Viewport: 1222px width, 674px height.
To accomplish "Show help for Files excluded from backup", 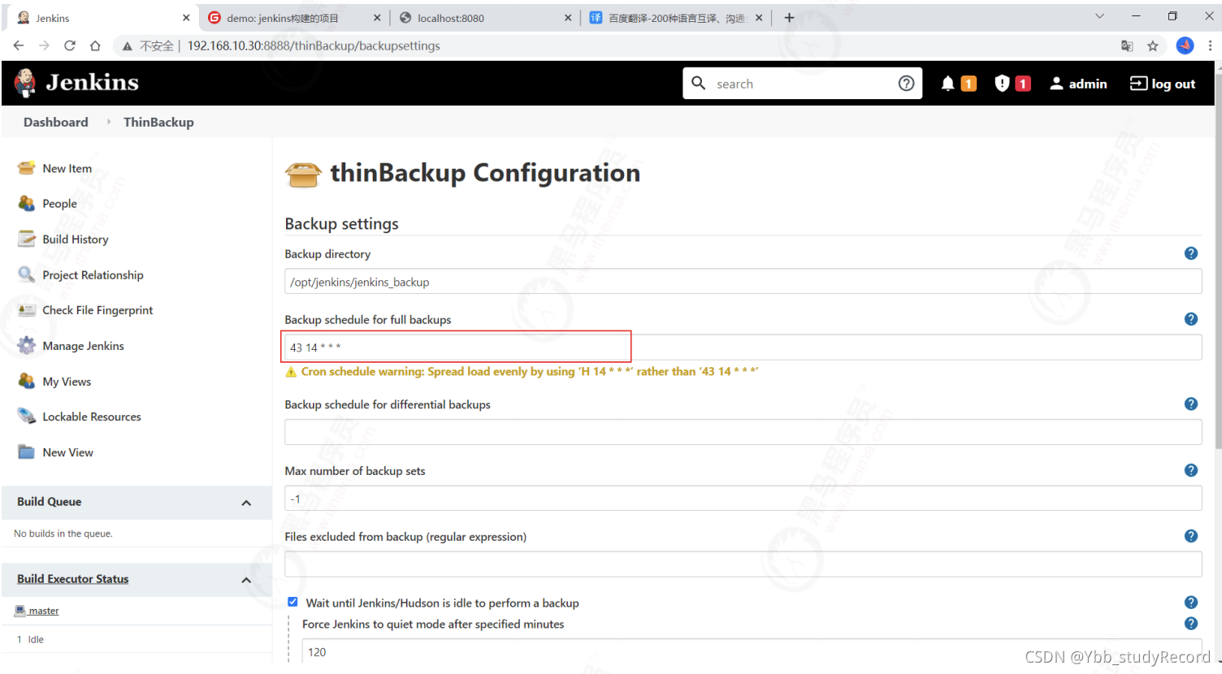I will click(x=1191, y=536).
